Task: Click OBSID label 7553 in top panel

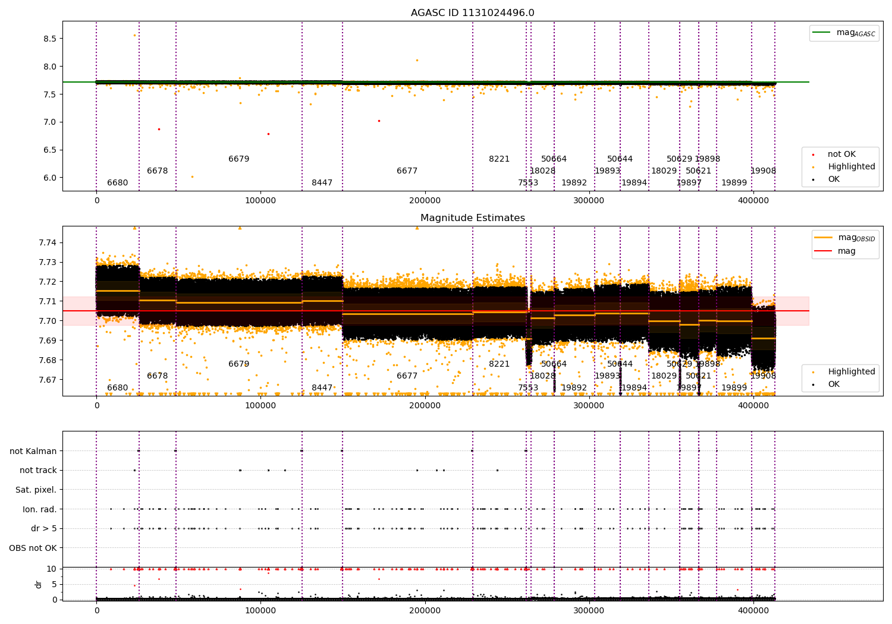Action: [528, 183]
